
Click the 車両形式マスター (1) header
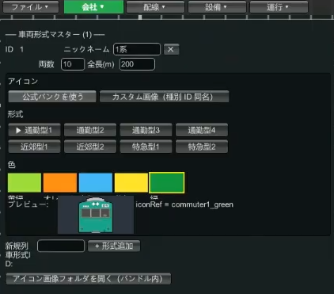coord(55,35)
